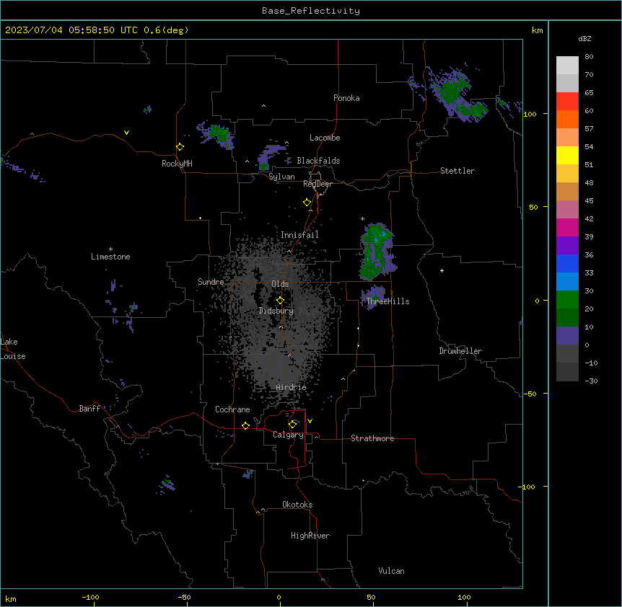Screen dimensions: 622x607
Task: Click the green storm cell north of ThreeHills
Action: click(x=377, y=251)
